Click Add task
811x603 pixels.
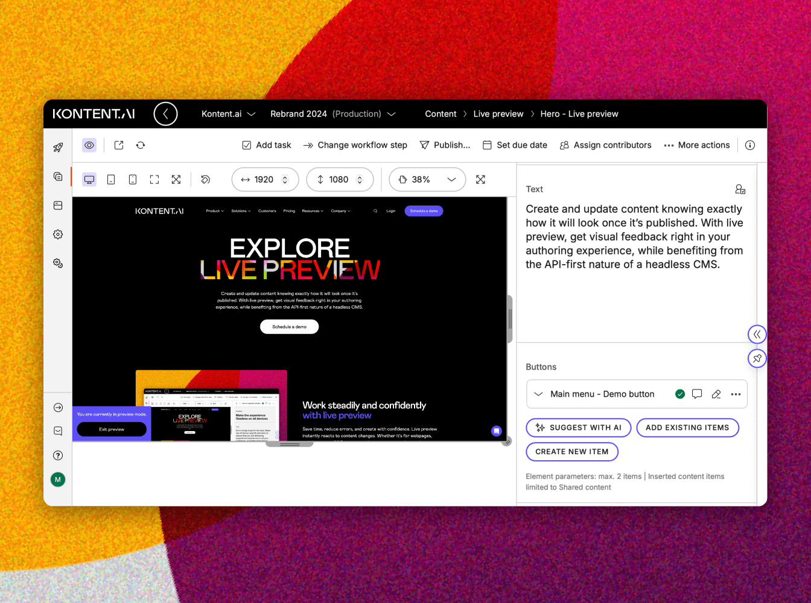pyautogui.click(x=267, y=145)
